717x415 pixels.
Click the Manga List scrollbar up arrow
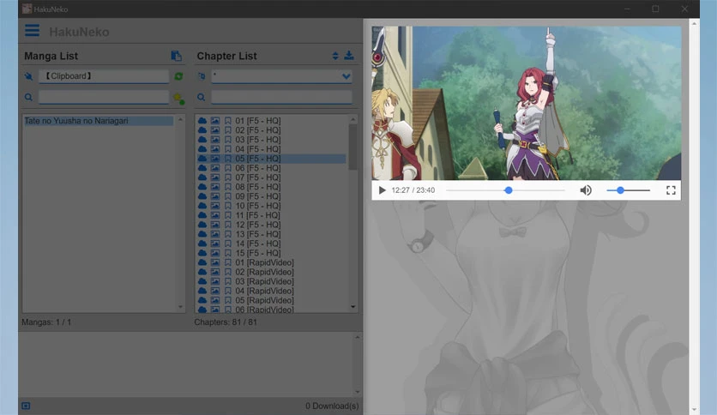point(180,119)
